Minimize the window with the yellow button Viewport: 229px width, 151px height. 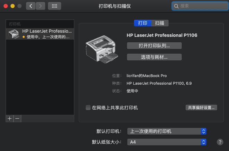click(x=12, y=6)
